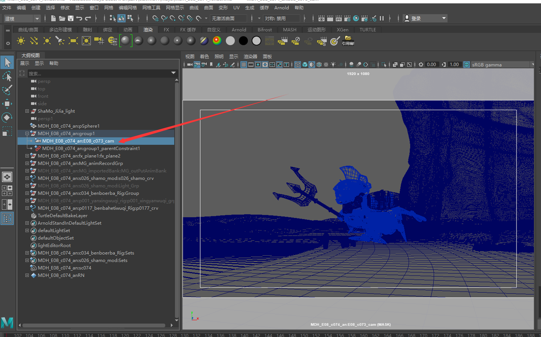Open the viewport 面板 (Panels) menu

pos(267,57)
